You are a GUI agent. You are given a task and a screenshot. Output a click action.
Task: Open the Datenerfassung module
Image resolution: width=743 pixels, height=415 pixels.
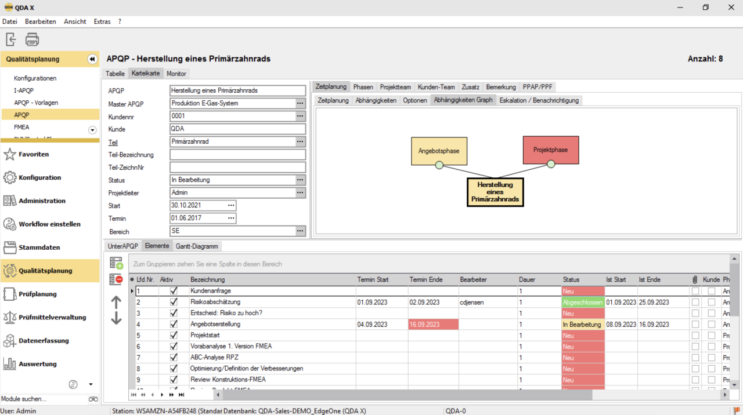point(50,341)
